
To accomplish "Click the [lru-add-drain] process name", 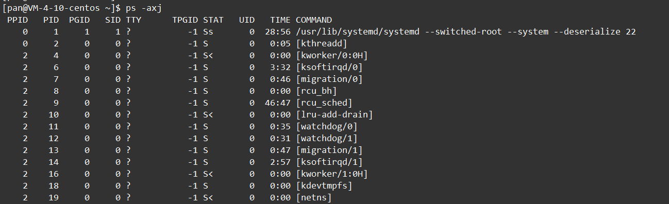I will [x=334, y=114].
